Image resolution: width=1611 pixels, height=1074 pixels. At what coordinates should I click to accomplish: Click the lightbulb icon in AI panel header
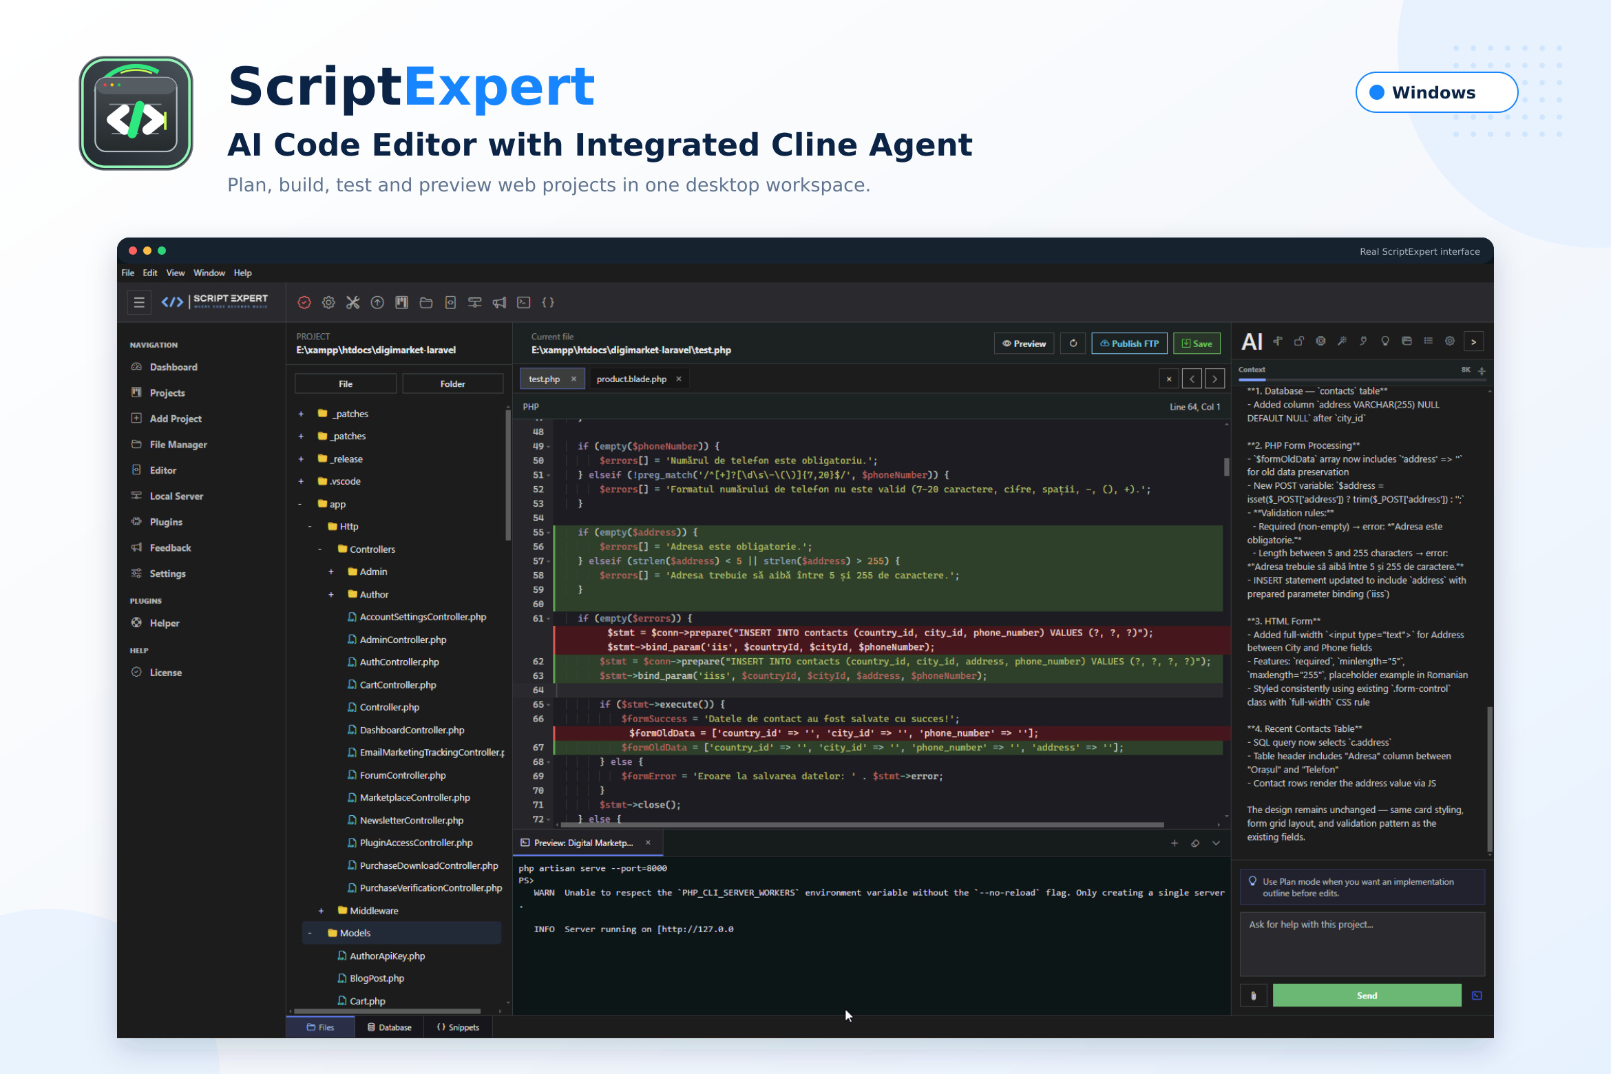tap(1385, 341)
